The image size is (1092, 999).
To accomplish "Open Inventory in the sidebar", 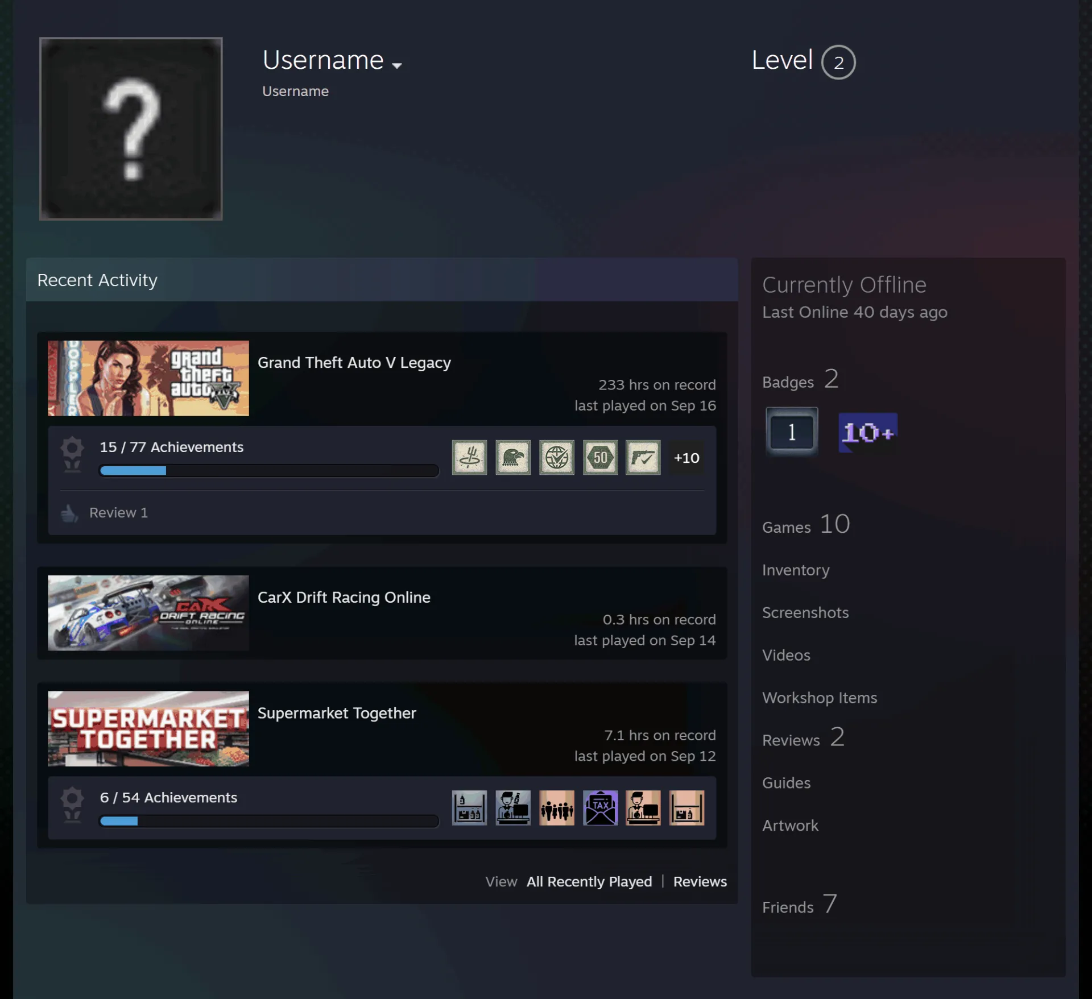I will 796,570.
